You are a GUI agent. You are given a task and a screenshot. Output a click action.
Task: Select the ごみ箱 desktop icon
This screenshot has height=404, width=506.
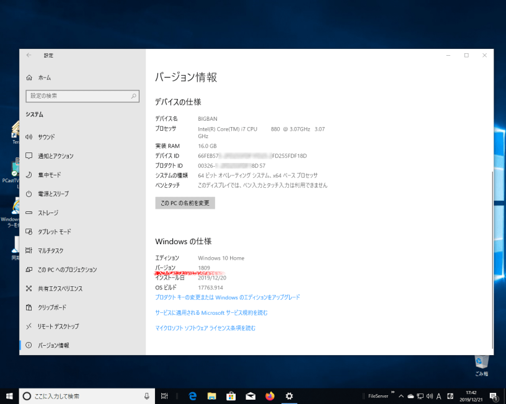click(x=481, y=366)
